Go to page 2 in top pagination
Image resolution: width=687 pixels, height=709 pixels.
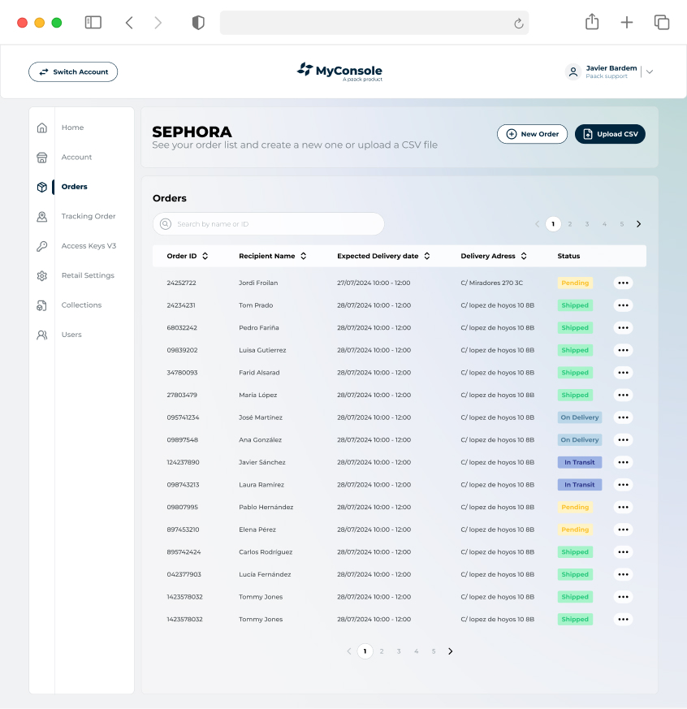coord(570,224)
